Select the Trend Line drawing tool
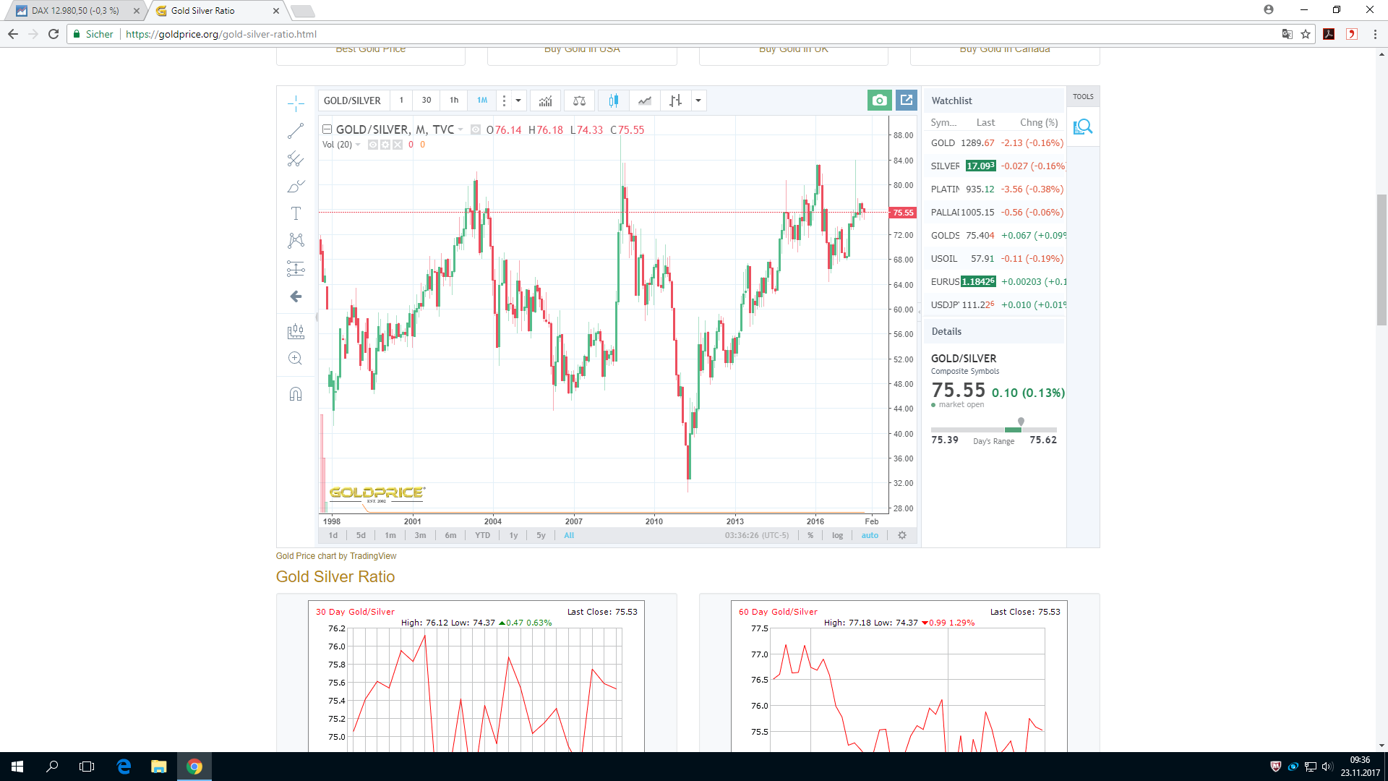Viewport: 1388px width, 781px height. (296, 131)
